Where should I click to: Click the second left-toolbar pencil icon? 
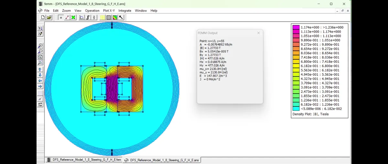(40, 34)
